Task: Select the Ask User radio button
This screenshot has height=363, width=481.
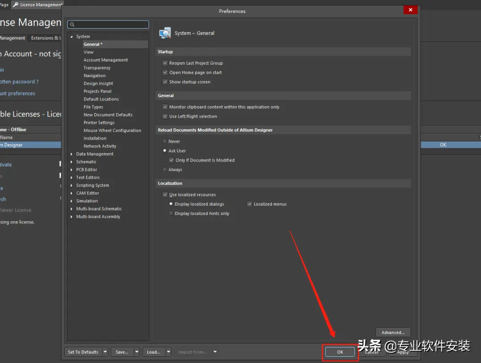Action: coord(165,150)
